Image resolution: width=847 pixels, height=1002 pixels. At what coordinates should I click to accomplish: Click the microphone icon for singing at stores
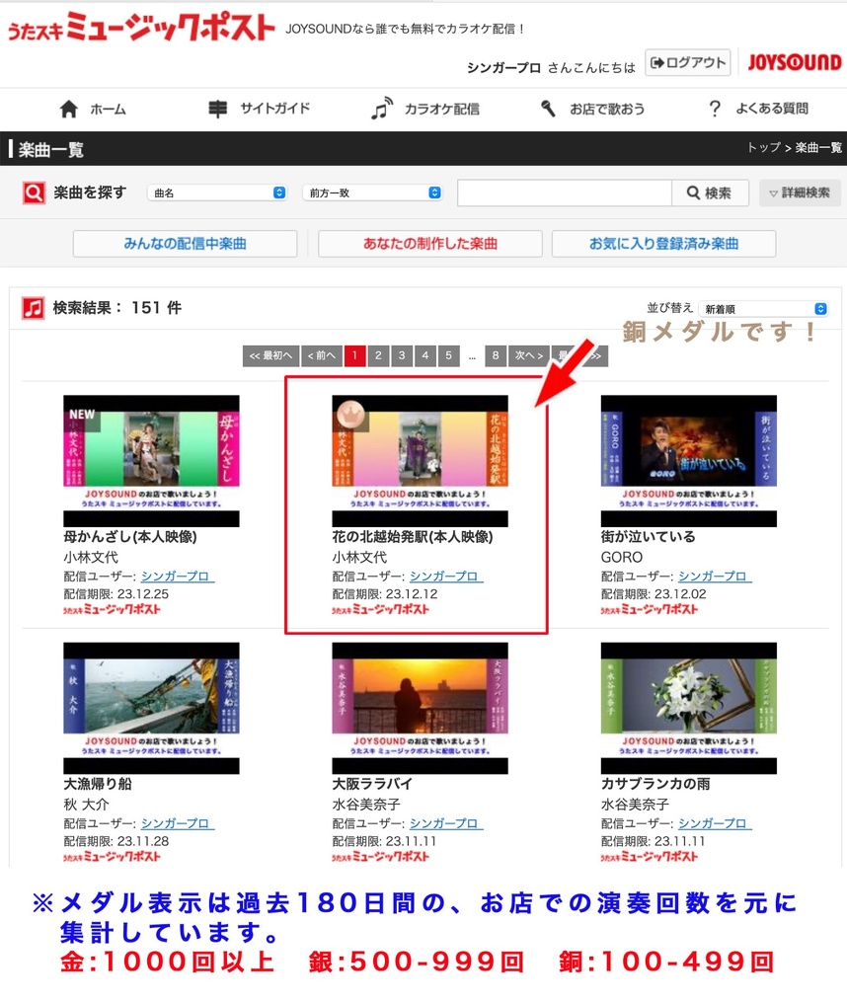[548, 109]
